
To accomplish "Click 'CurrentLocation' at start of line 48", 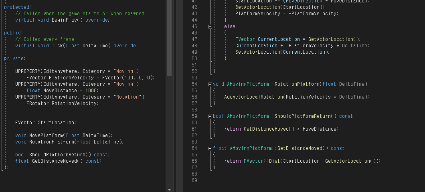I will [256, 46].
